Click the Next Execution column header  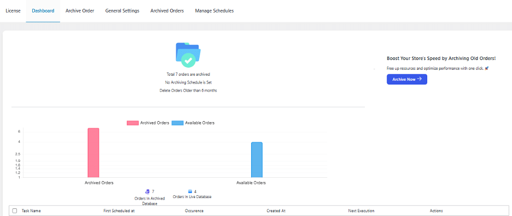pos(361,211)
